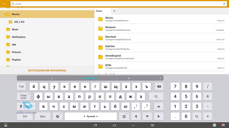Switch to Sym symbols keyboard

43,116
